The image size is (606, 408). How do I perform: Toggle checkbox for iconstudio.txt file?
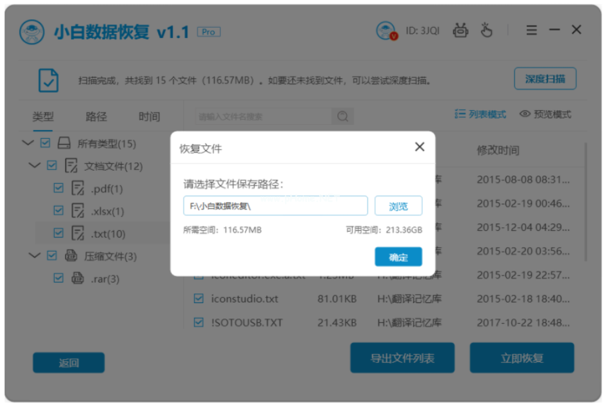[199, 299]
